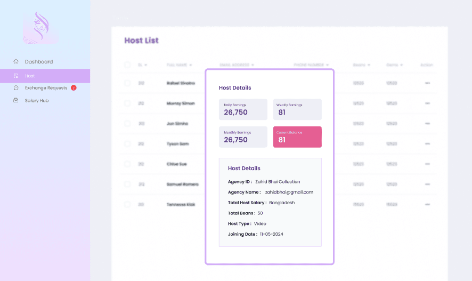Click the pink Current Balance card

297,137
